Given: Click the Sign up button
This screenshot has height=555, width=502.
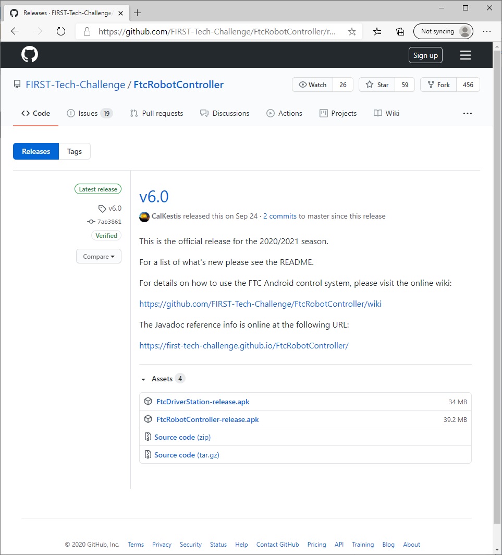Looking at the screenshot, I should point(425,55).
